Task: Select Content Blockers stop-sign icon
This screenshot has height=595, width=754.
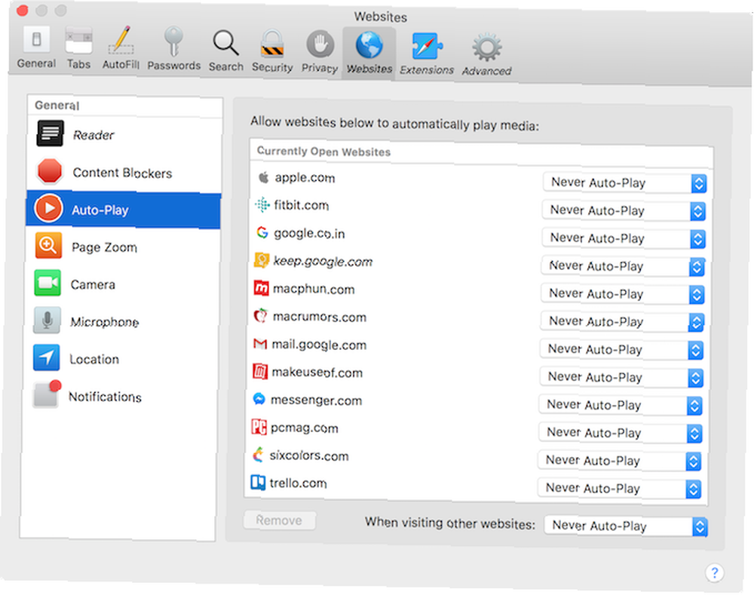Action: click(x=50, y=171)
